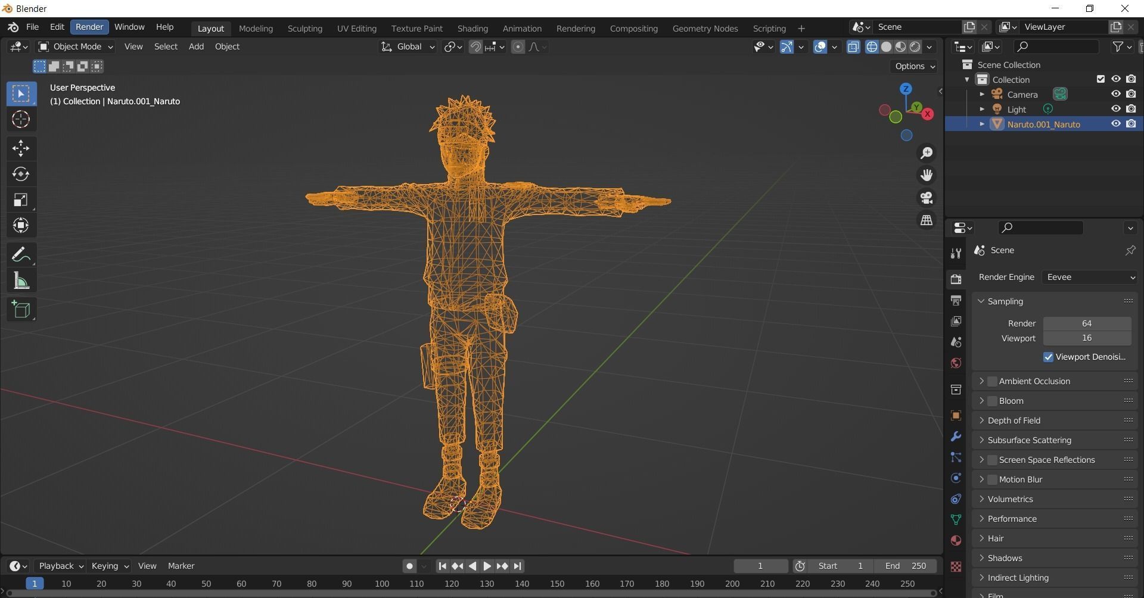The height and width of the screenshot is (598, 1144).
Task: Select the 3D Cursor tool
Action: pos(21,120)
